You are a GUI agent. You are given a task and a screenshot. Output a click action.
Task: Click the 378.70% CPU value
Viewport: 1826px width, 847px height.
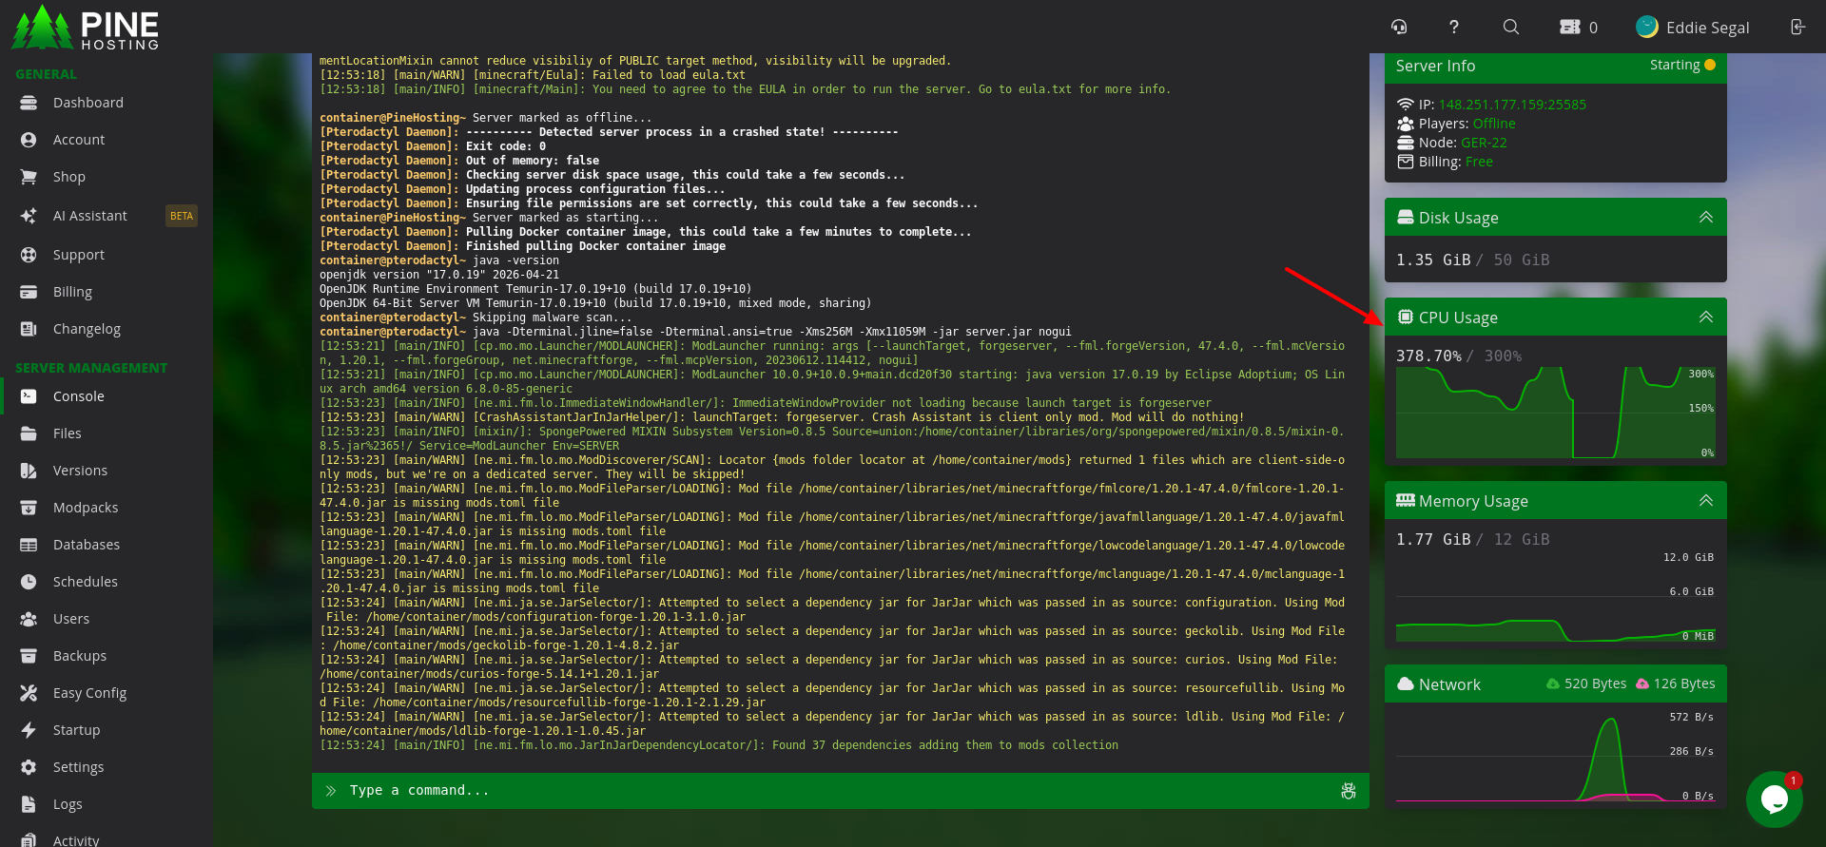pos(1428,356)
